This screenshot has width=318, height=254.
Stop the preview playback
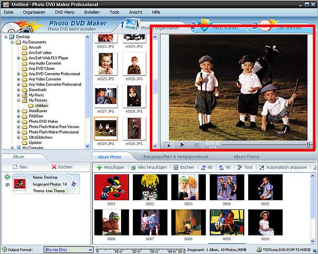point(196,145)
